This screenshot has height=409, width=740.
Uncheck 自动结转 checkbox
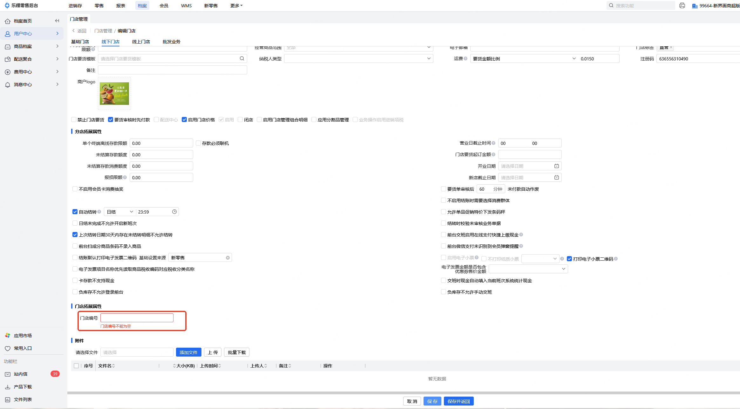[x=75, y=212]
